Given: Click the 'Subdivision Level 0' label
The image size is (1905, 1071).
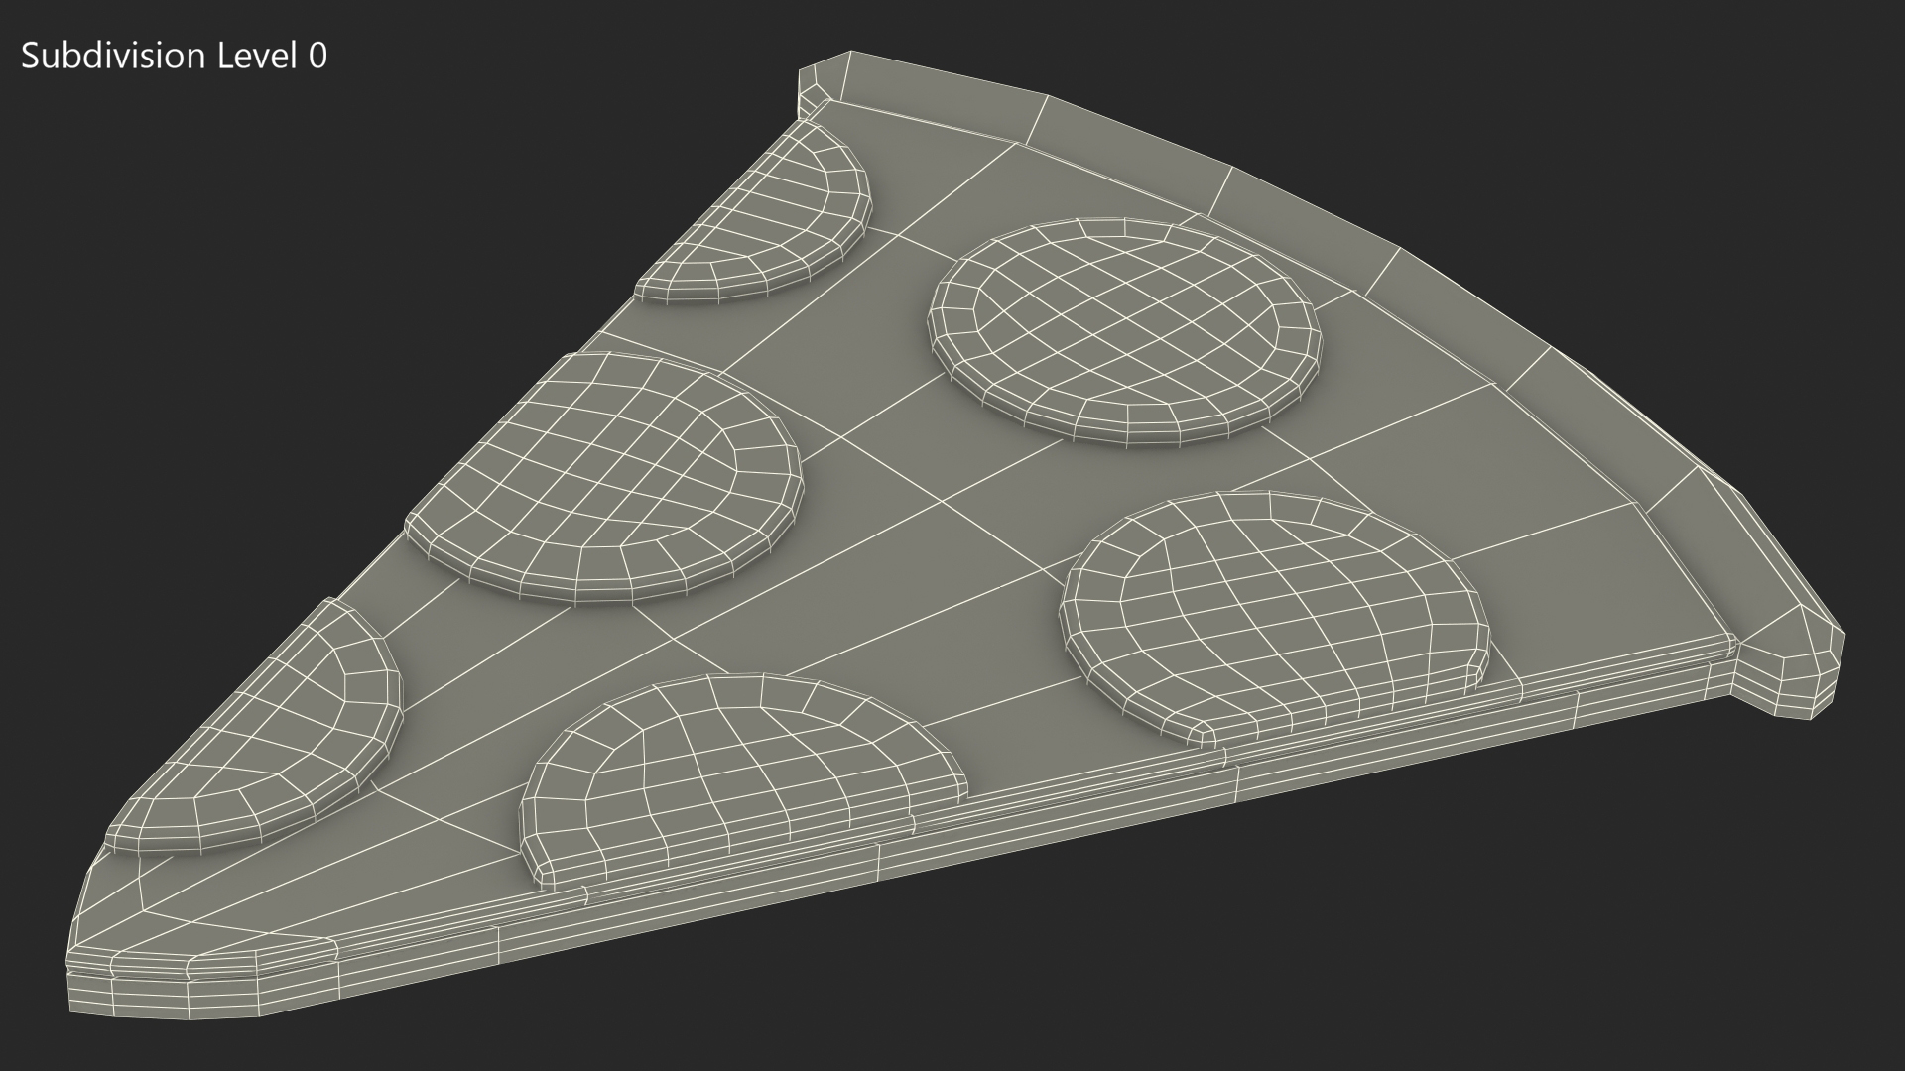Looking at the screenshot, I should click(x=174, y=57).
